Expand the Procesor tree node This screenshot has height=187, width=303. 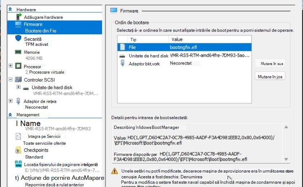[x=10, y=66]
